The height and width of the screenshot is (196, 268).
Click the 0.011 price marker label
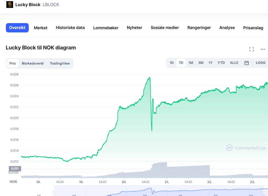[15, 169]
